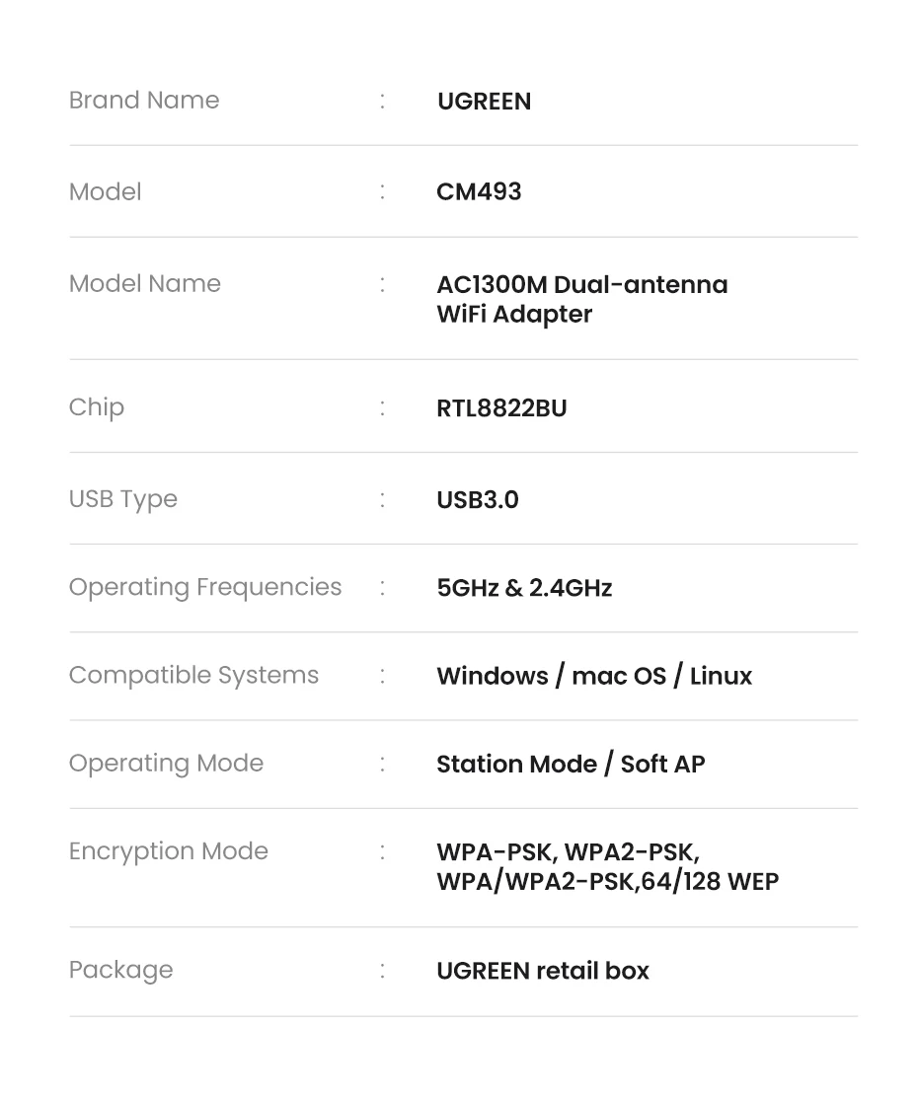Click the USB Type label
Screen dimensions: 918x1100
click(123, 499)
